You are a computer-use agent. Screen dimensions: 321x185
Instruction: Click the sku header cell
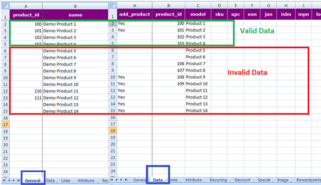pos(219,14)
